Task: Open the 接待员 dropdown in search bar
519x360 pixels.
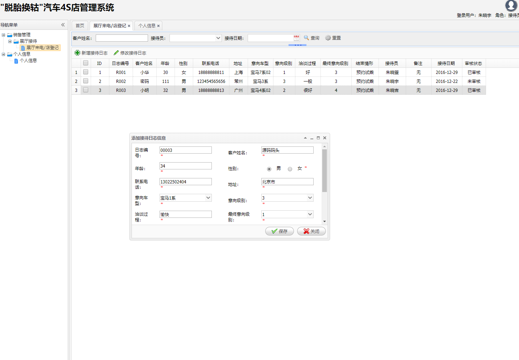Action: 218,38
